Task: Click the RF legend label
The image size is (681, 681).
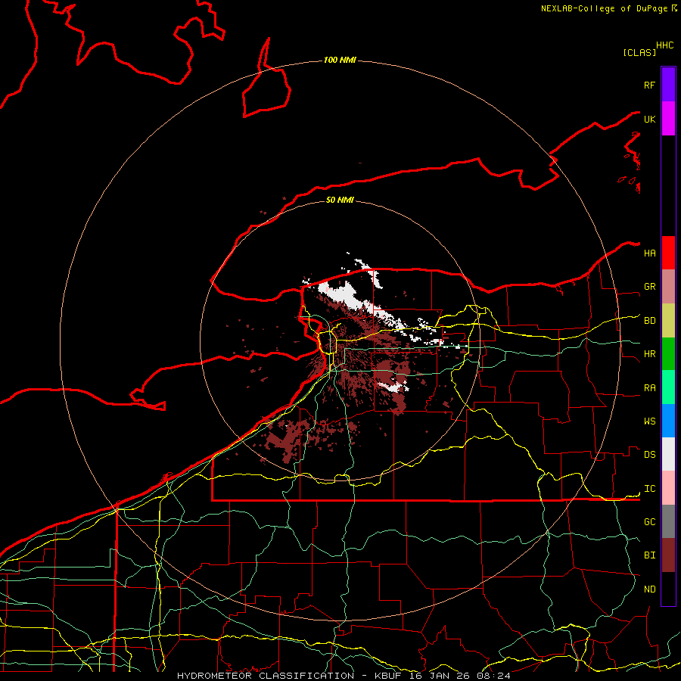Action: [649, 85]
